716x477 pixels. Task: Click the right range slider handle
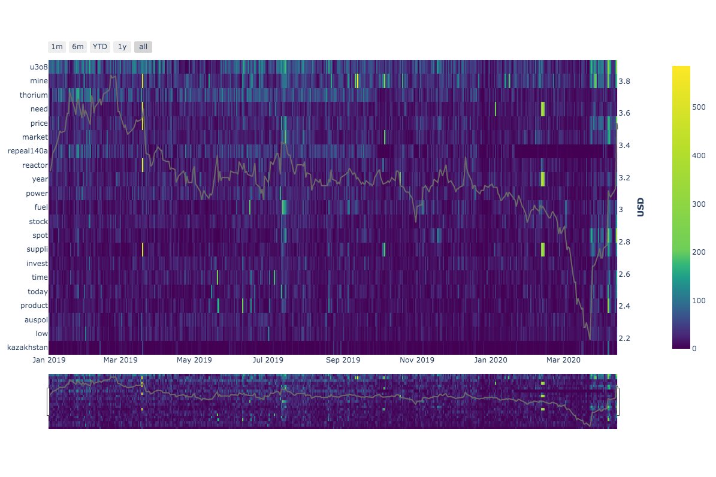618,401
